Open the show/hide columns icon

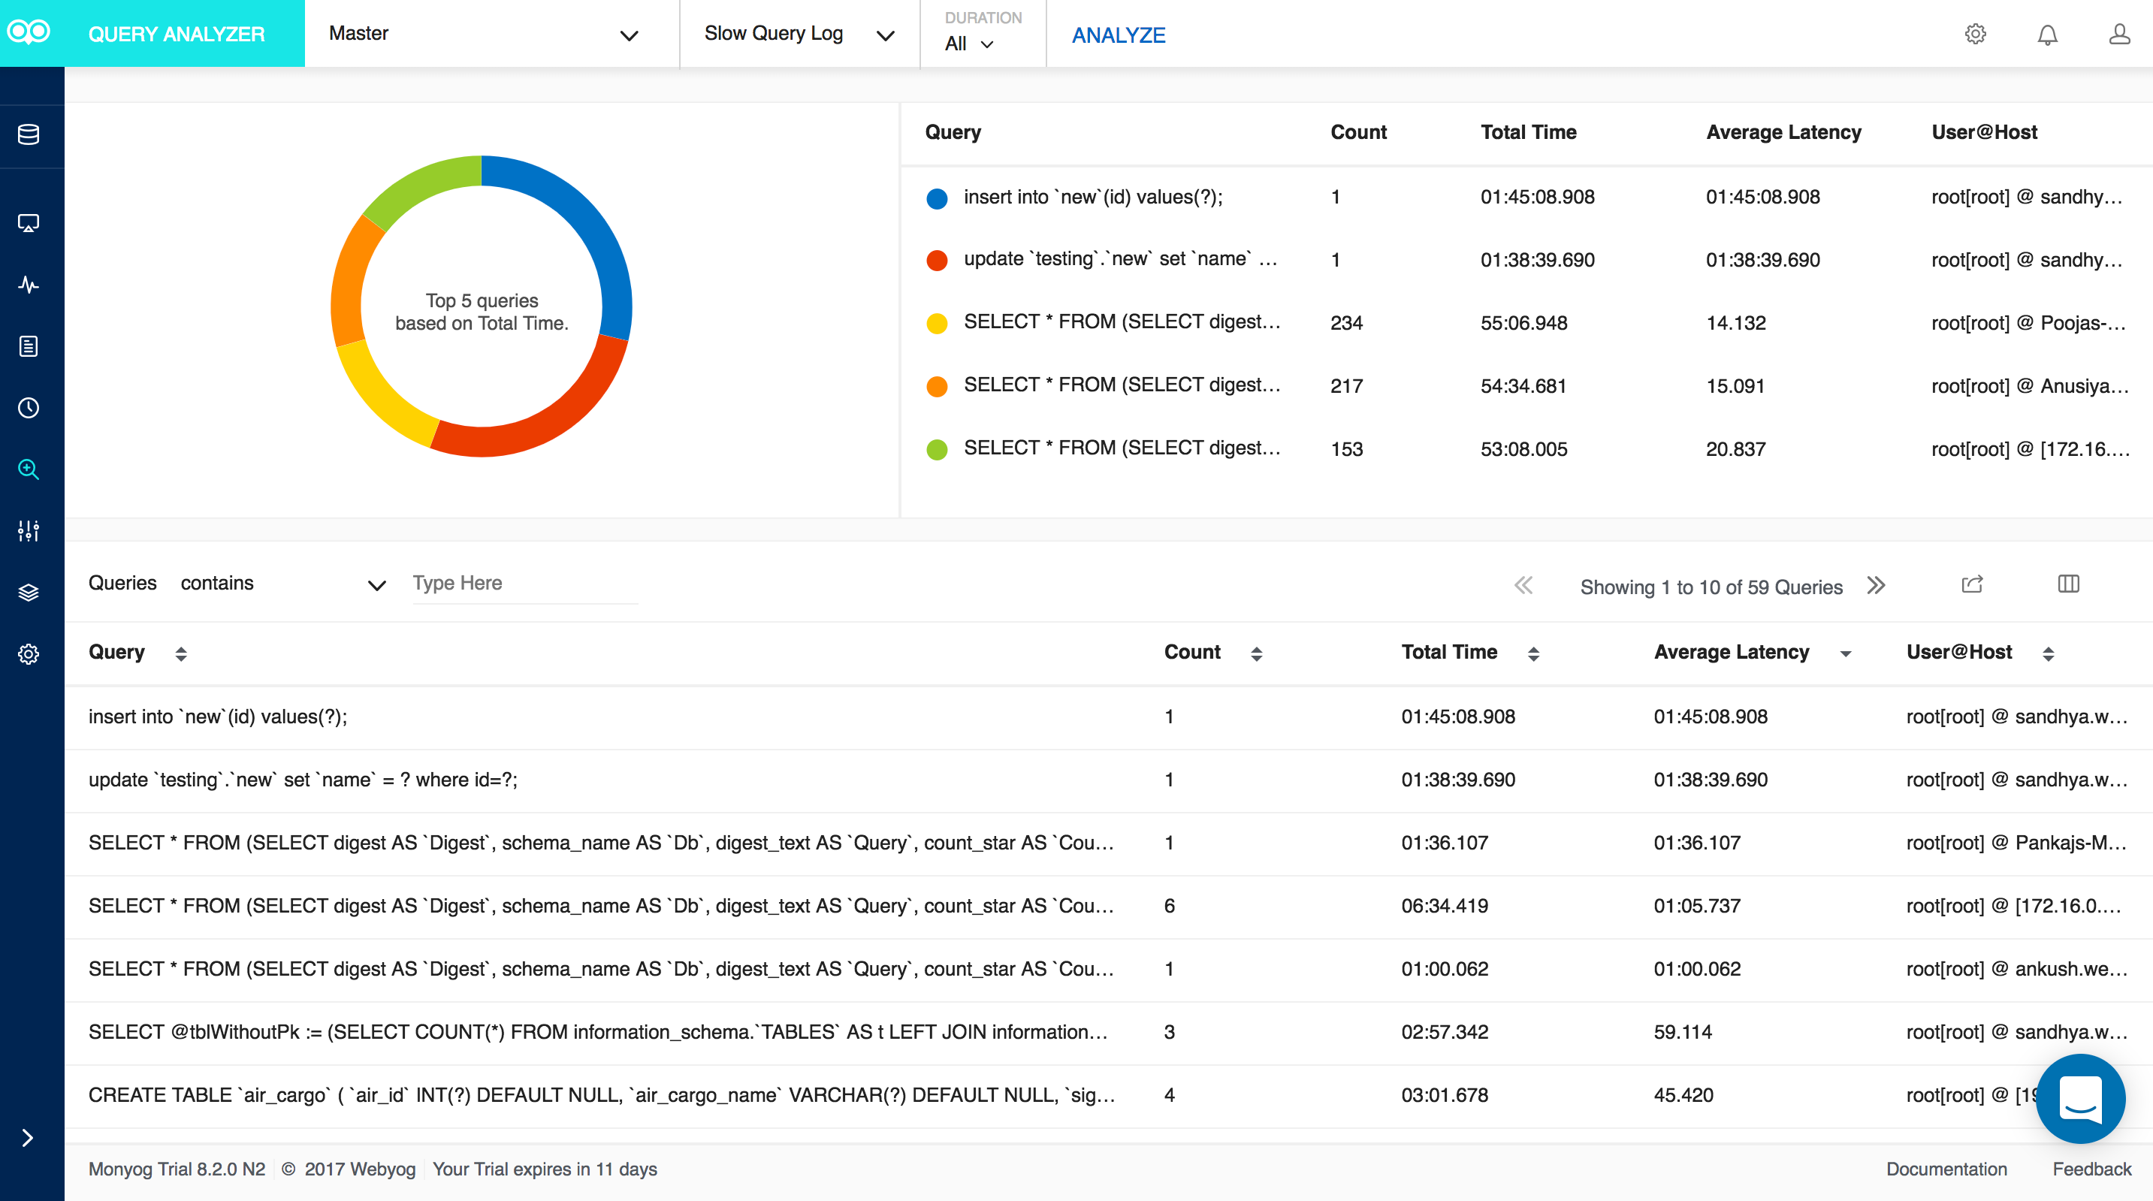click(2068, 584)
